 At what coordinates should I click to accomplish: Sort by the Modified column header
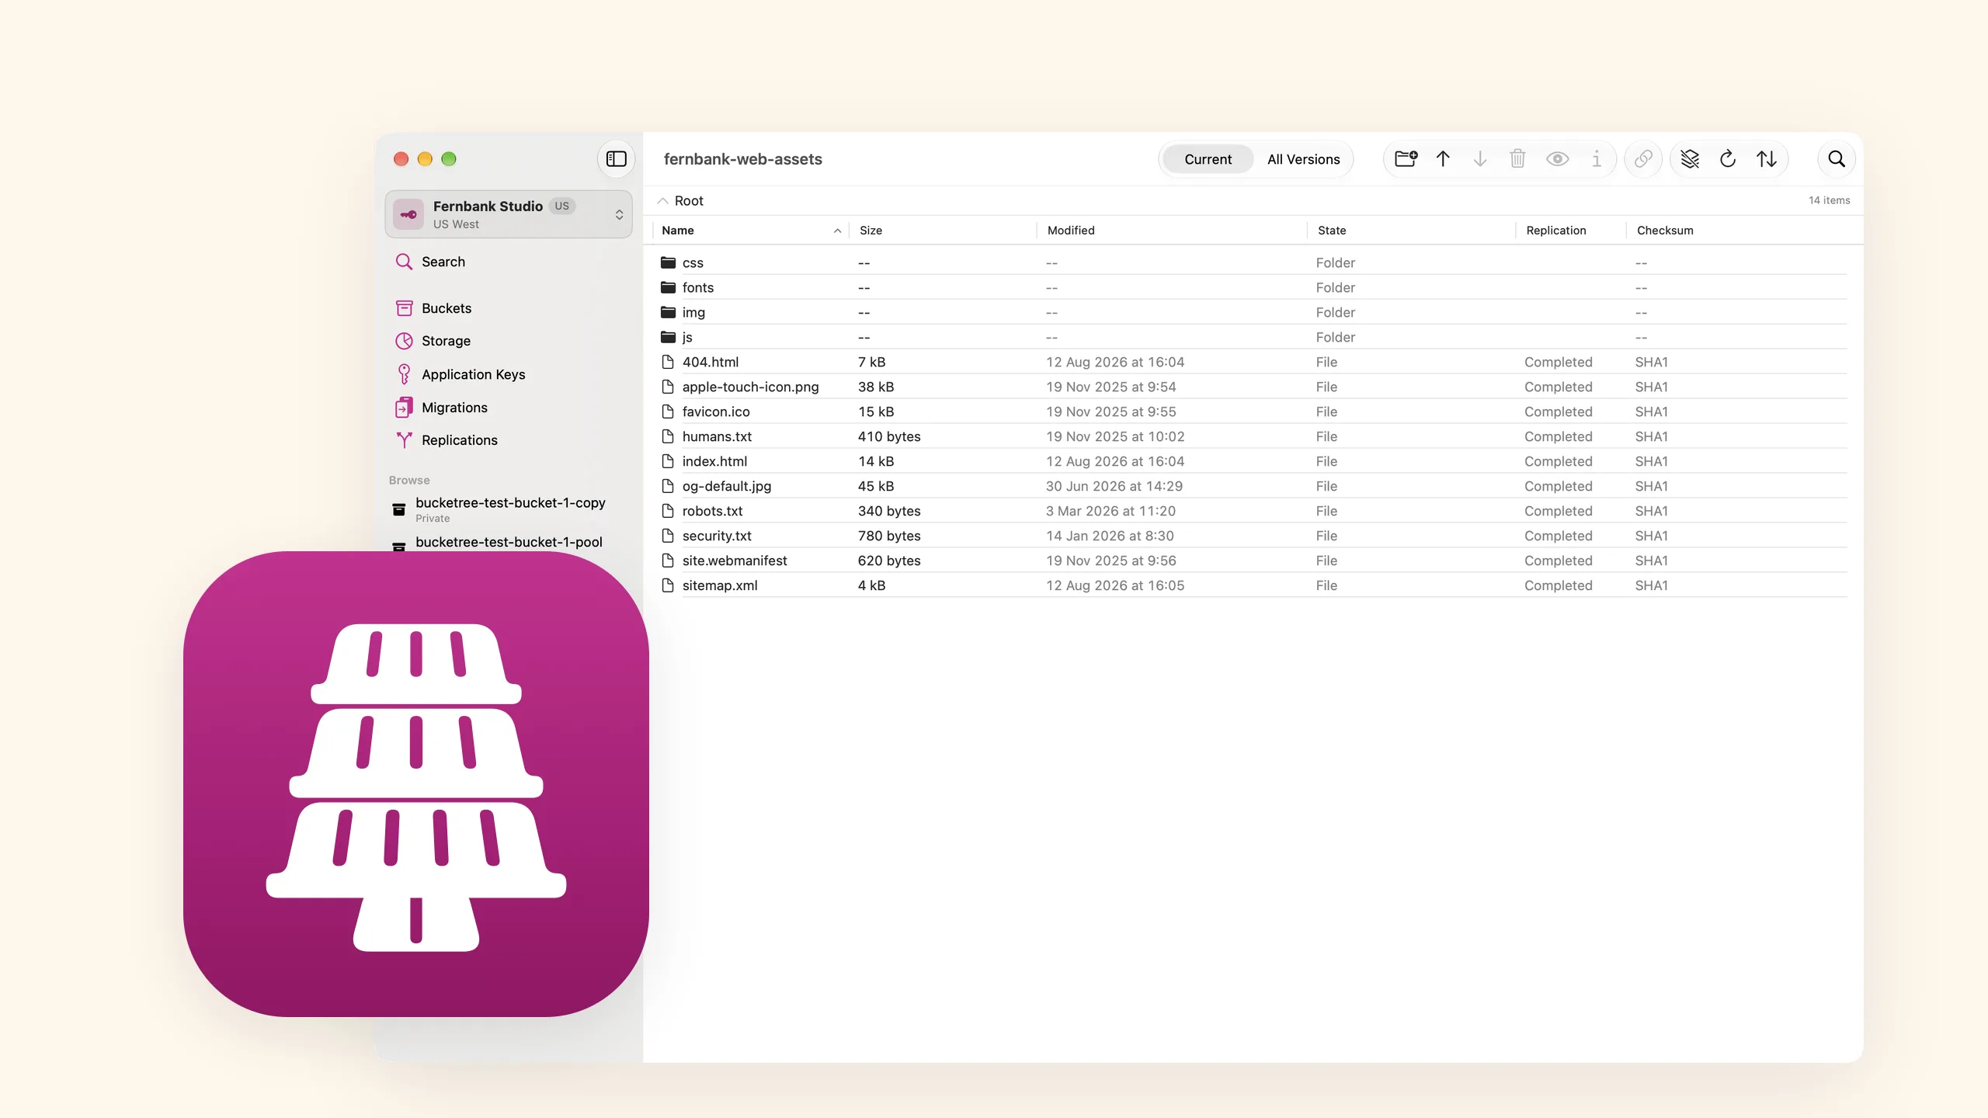click(1172, 231)
